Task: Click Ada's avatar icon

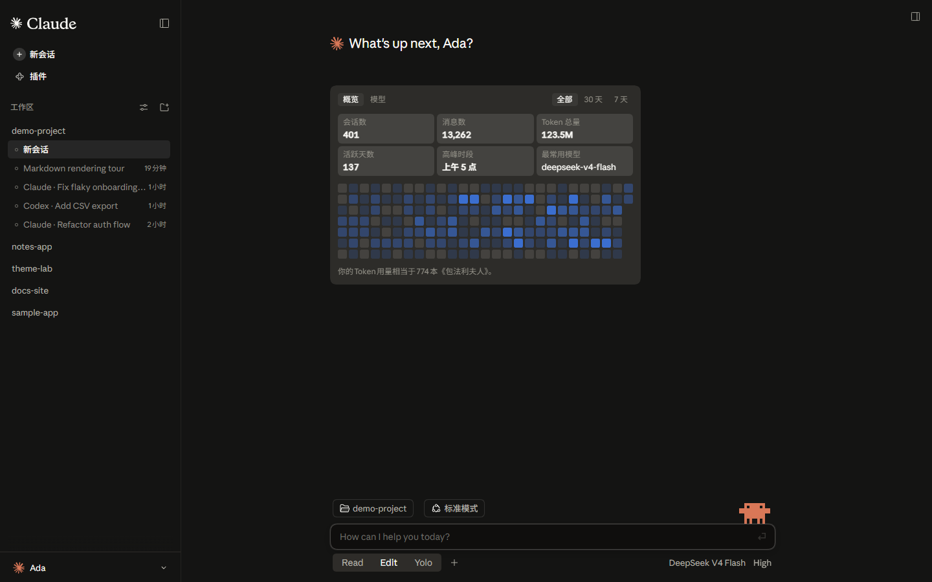Action: click(19, 568)
